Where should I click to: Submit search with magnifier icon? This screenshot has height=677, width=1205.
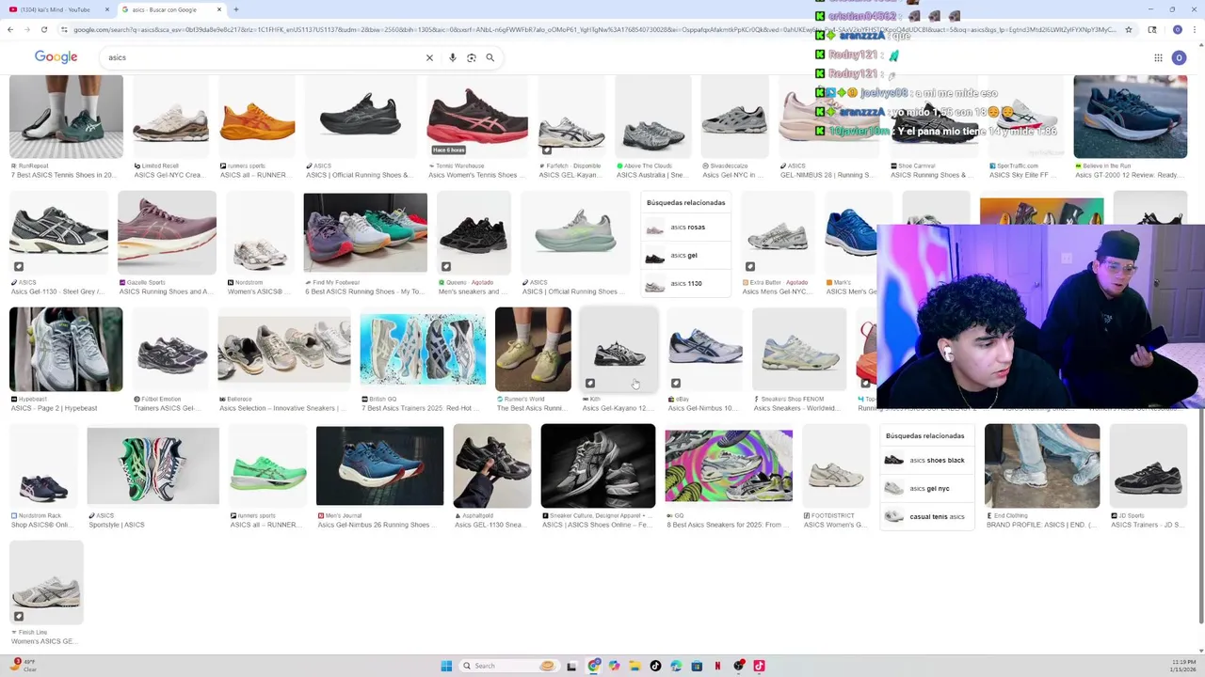click(490, 57)
